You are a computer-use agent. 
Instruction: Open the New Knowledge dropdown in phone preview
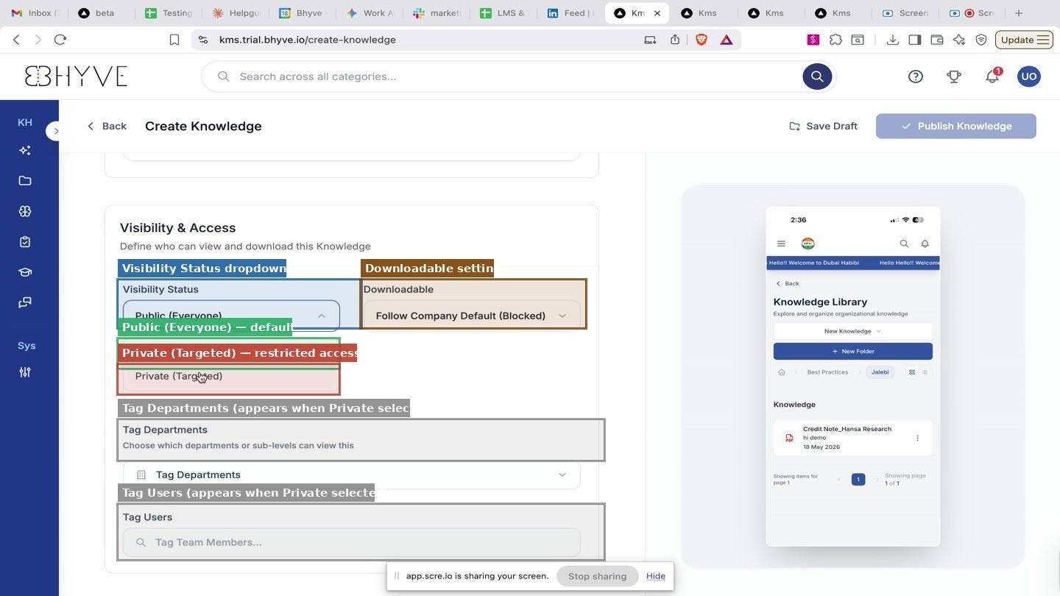852,331
